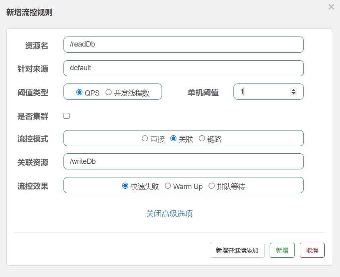The image size is (340, 277).
Task: Click 新增并继续添加 button
Action: [237, 251]
